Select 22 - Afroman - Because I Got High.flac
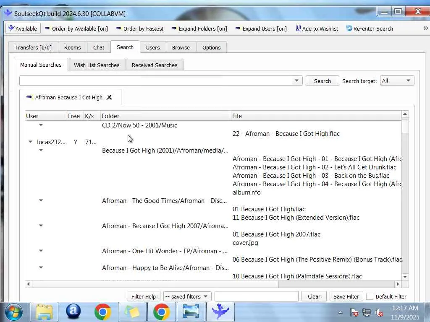The image size is (430, 322). [286, 134]
